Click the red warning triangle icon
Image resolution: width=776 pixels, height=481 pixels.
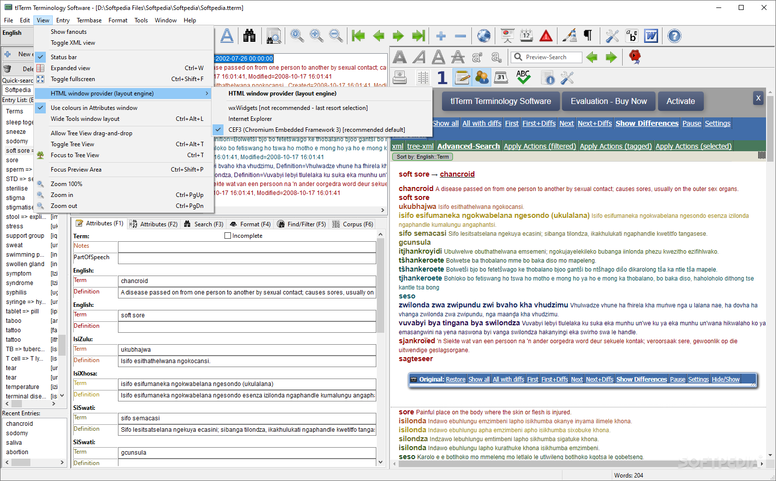point(546,36)
